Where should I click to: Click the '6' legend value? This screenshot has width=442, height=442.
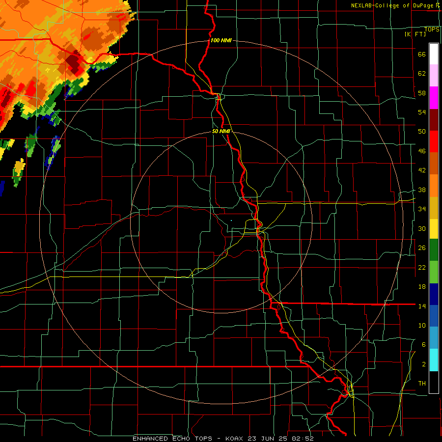pos(424,344)
